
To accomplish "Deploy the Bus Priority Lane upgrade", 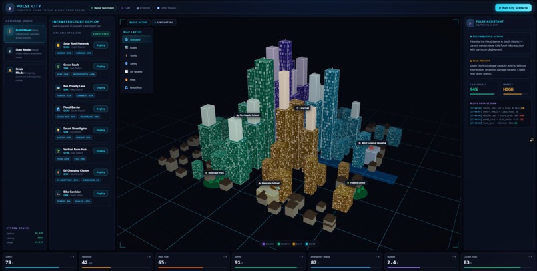I will pos(101,88).
